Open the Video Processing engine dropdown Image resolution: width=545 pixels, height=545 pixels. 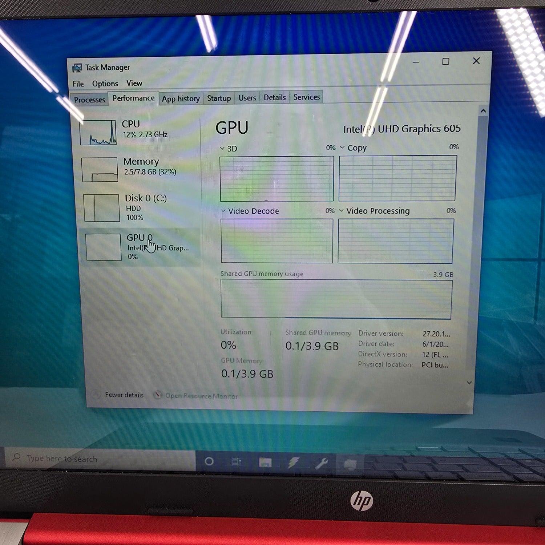point(341,211)
